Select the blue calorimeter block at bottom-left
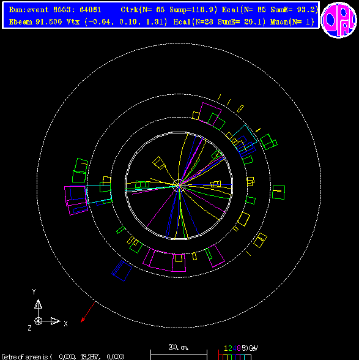The width and height of the screenshot is (359, 360). pos(122,271)
